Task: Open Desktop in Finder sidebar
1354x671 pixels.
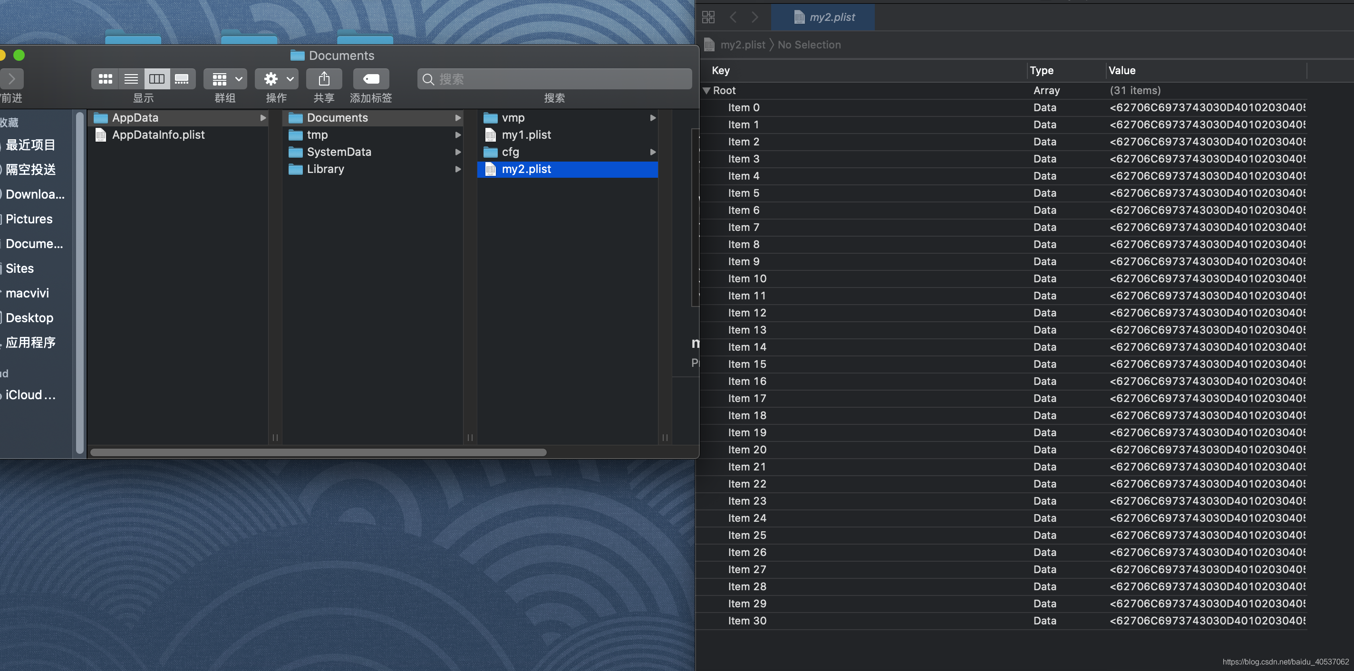Action: pyautogui.click(x=29, y=318)
